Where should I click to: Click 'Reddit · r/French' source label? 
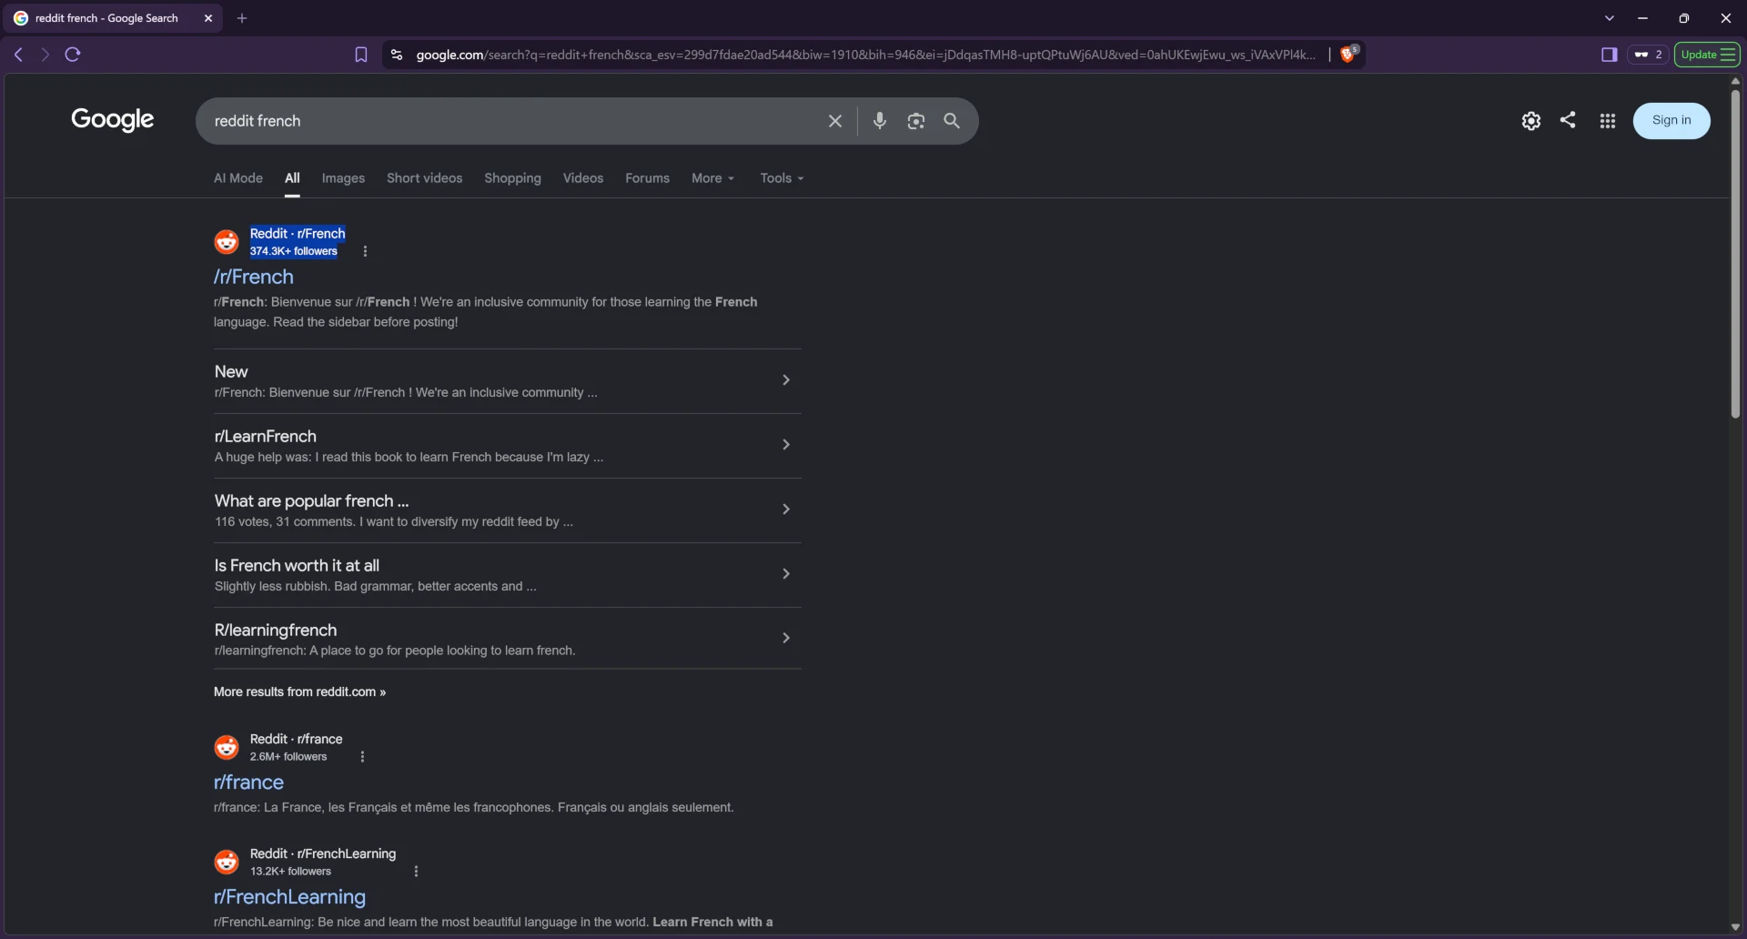(298, 234)
